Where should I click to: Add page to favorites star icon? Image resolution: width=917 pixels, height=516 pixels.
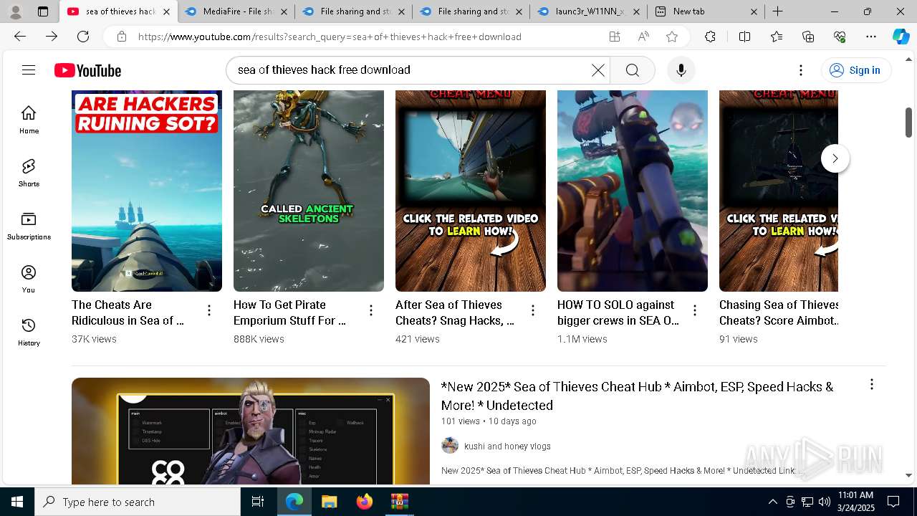point(672,37)
